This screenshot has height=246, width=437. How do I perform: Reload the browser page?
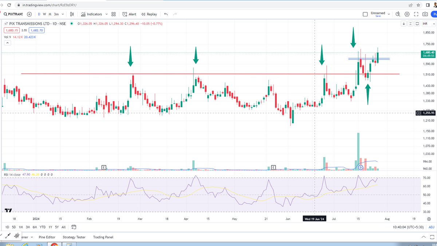pos(8,5)
